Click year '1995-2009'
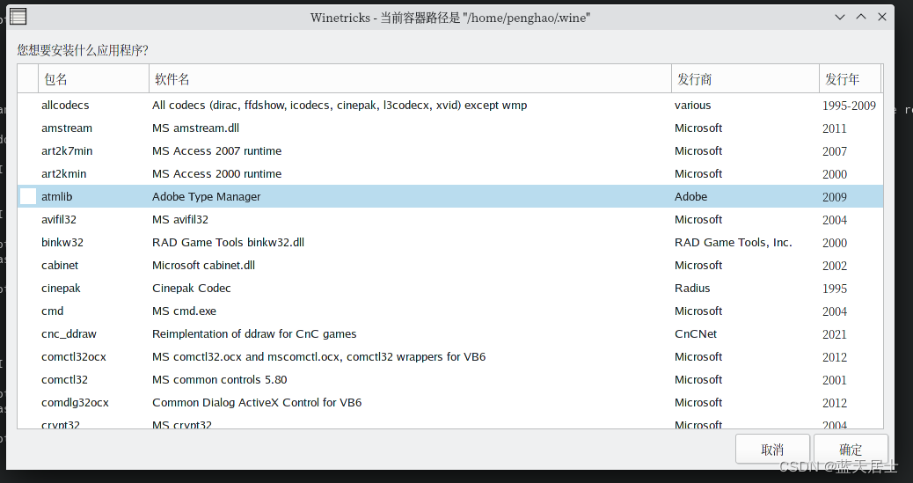This screenshot has width=913, height=483. pyautogui.click(x=849, y=106)
